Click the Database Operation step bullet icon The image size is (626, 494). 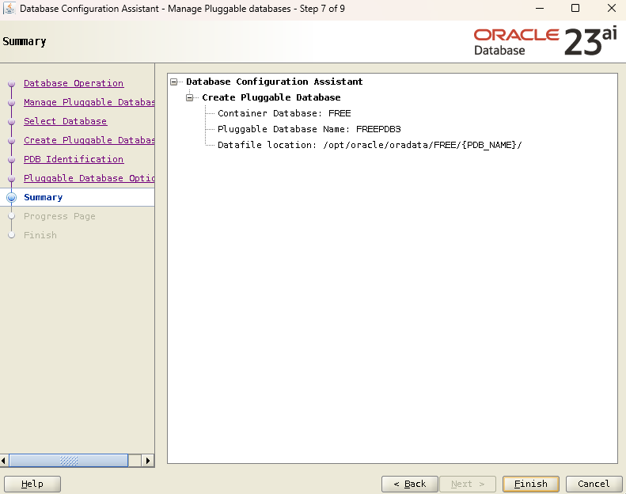12,83
